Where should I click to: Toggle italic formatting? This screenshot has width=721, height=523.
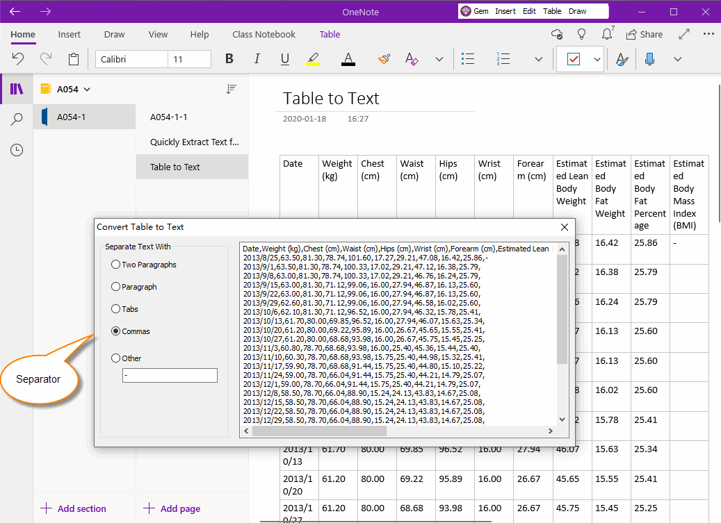tap(257, 59)
